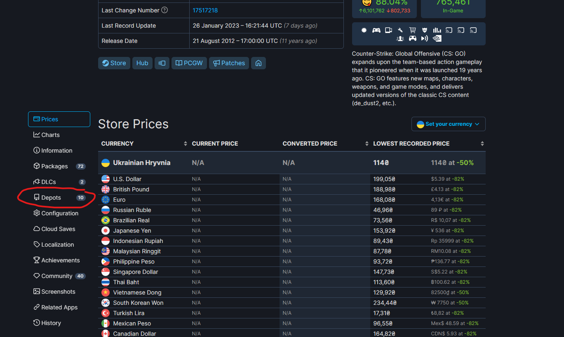564x337 pixels.
Task: Go to the Information sidebar section
Action: point(59,151)
